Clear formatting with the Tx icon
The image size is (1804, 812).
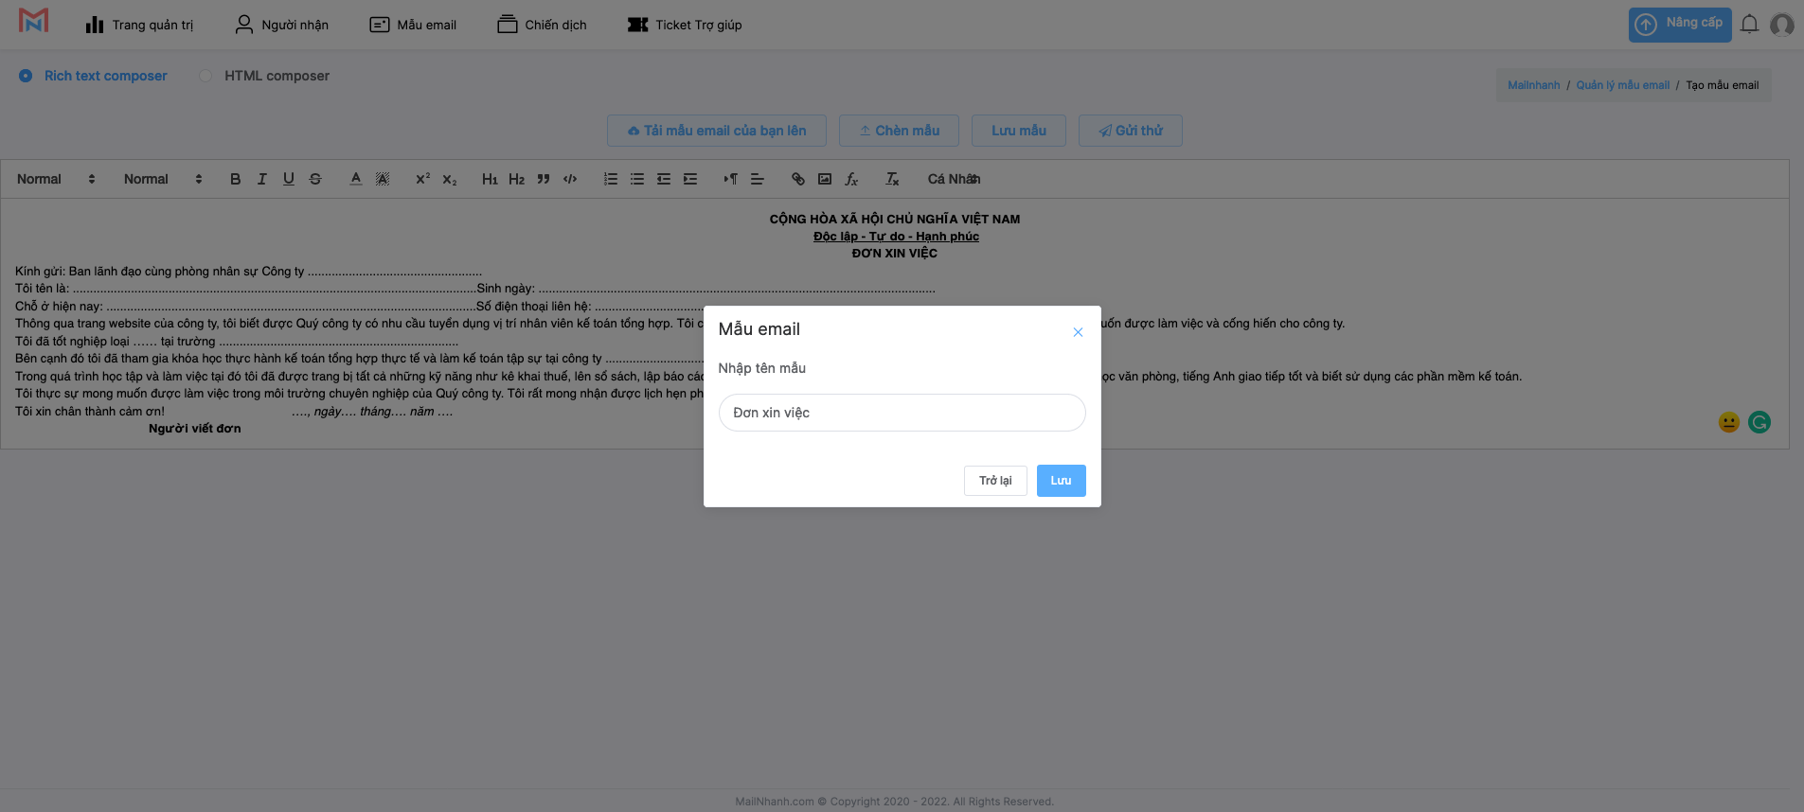click(x=892, y=179)
